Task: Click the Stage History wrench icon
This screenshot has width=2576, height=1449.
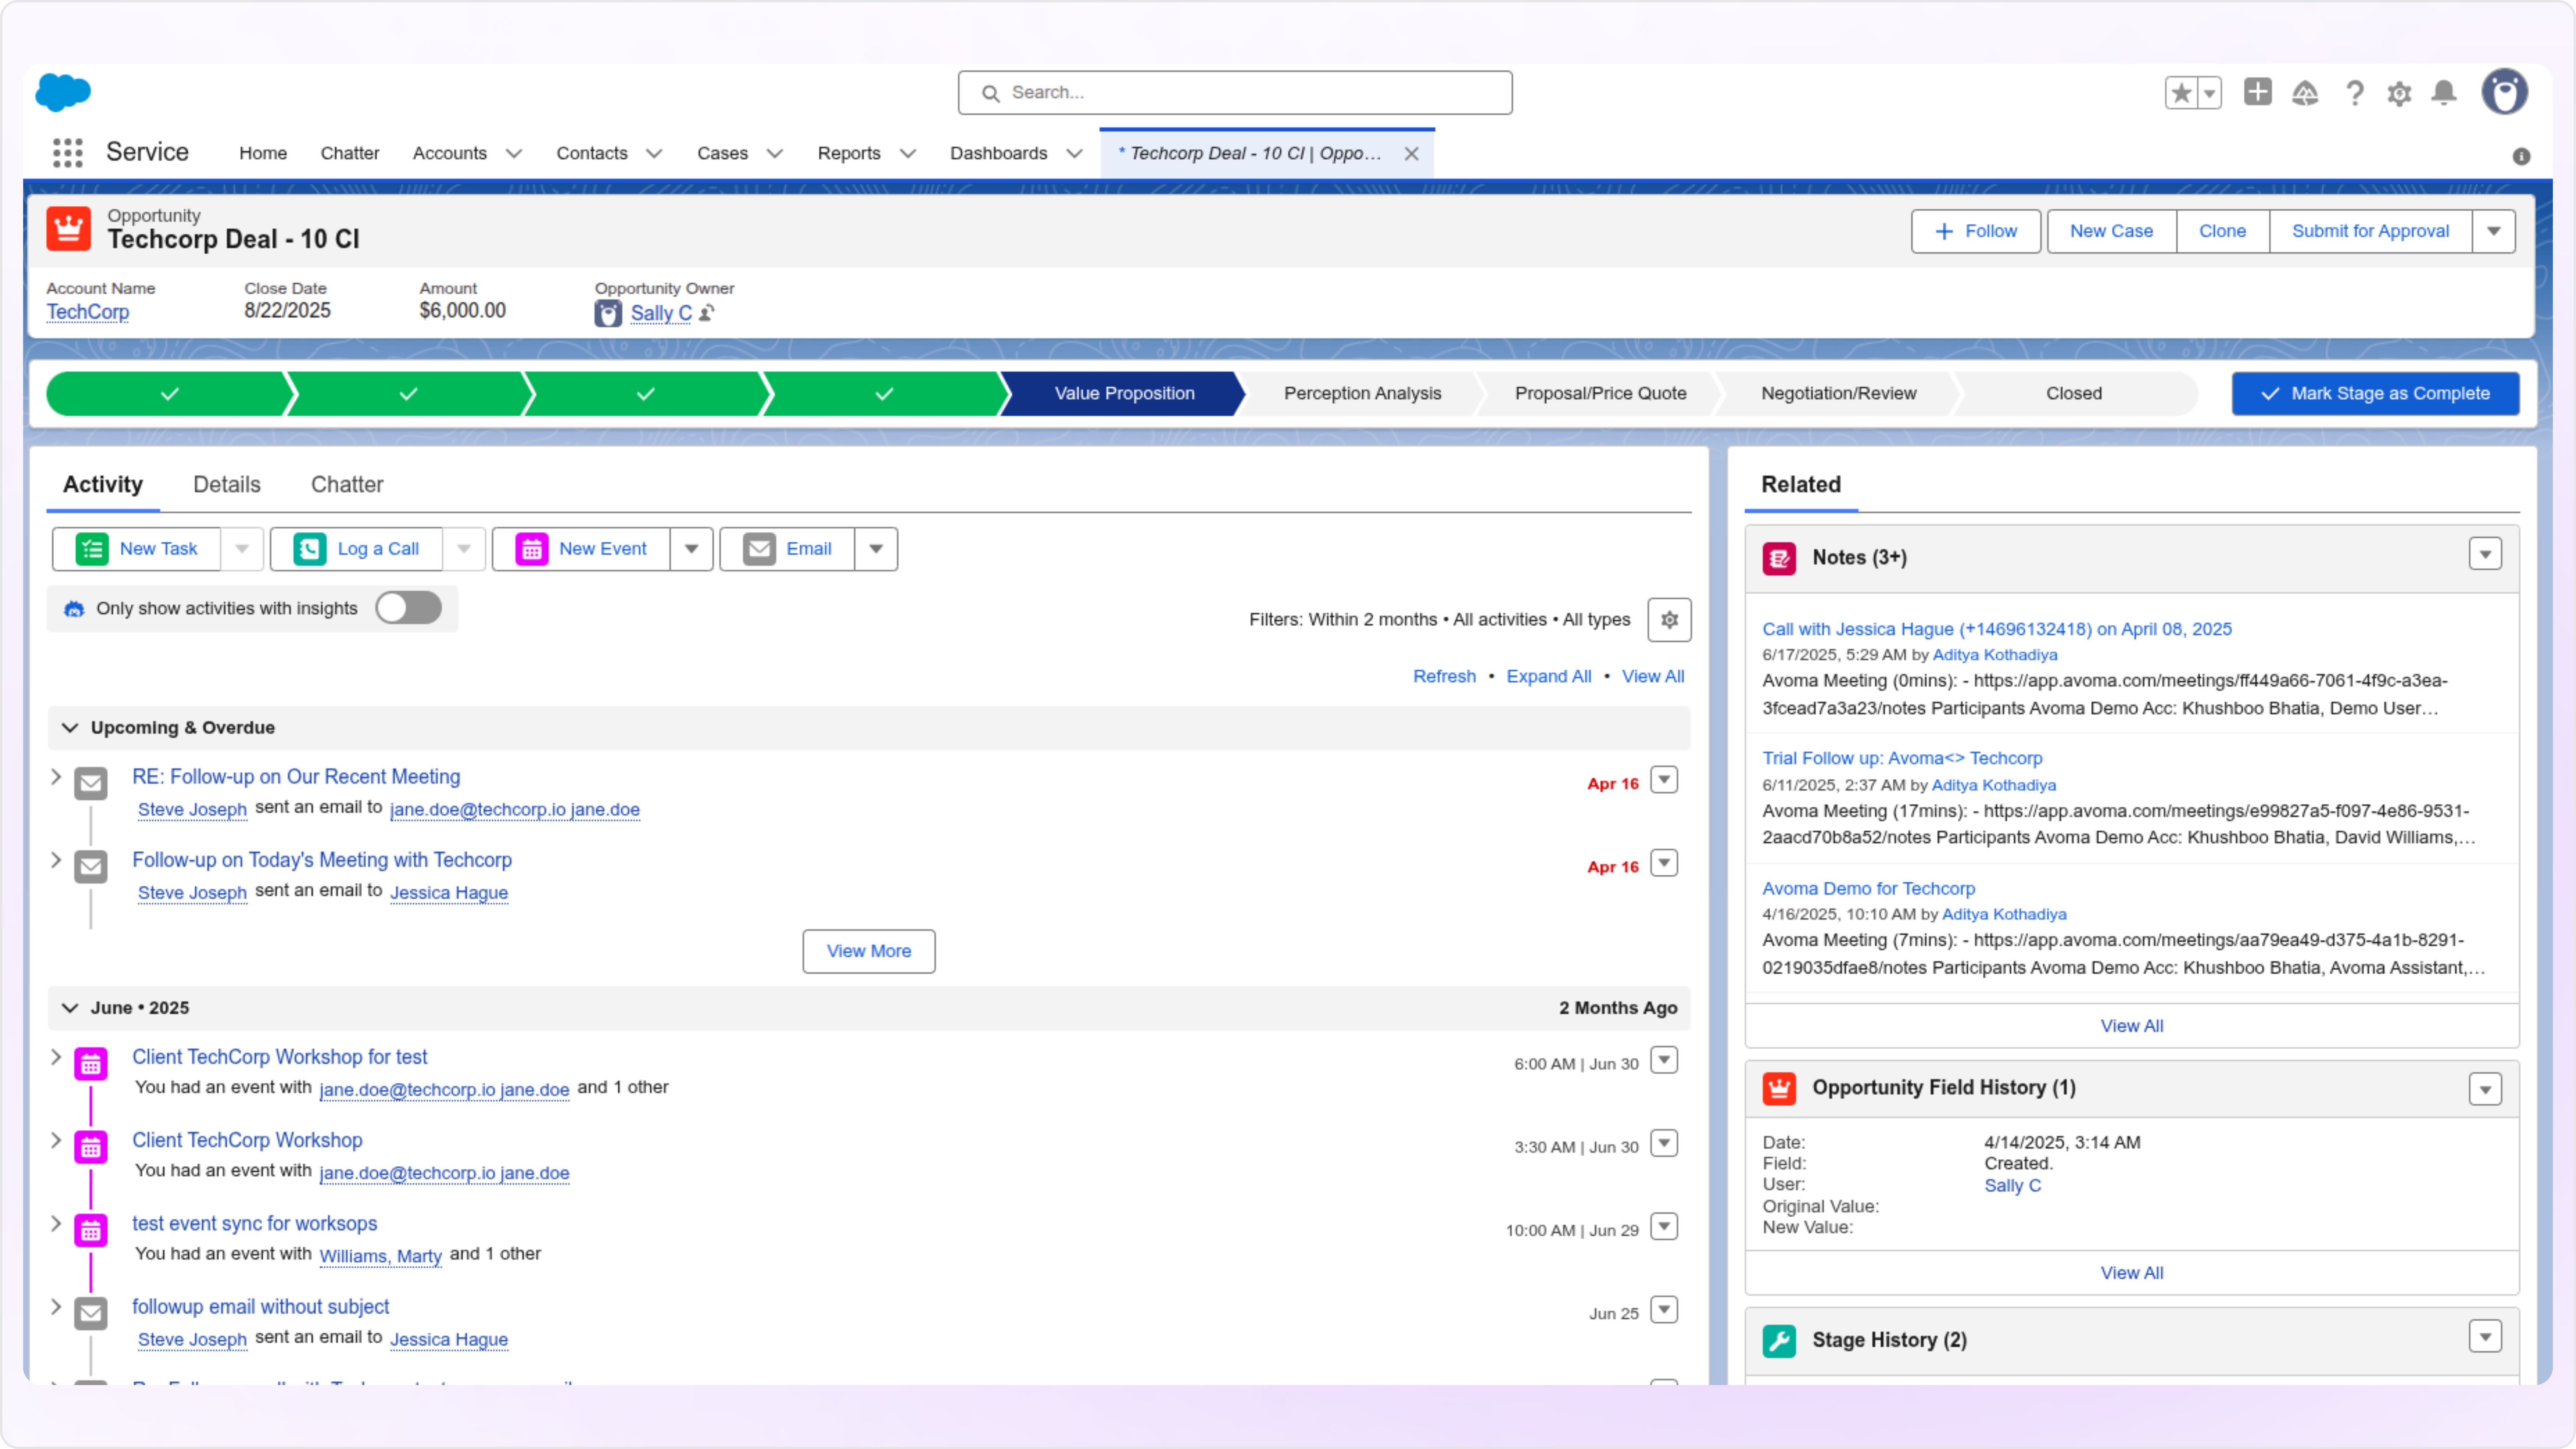Action: (1779, 1341)
